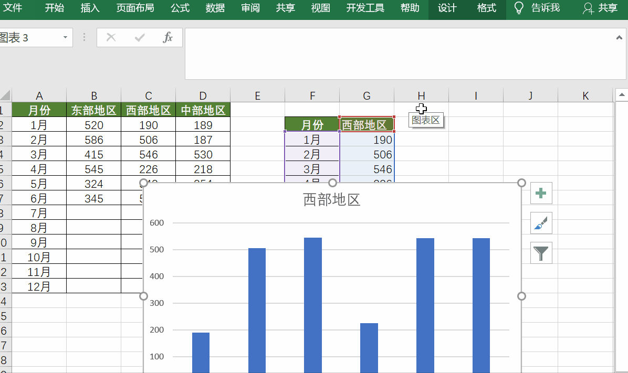
Task: Switch to the 设计 ribbon tab
Action: (x=447, y=8)
